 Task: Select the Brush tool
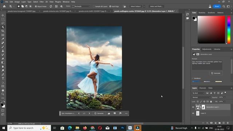pyautogui.click(x=3, y=47)
